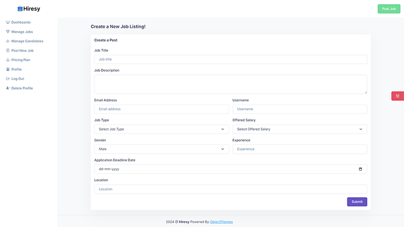Expand the Select Job Type dropdown
Image resolution: width=404 pixels, height=227 pixels.
point(162,129)
